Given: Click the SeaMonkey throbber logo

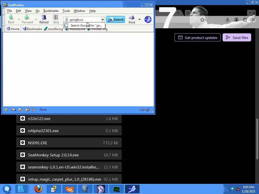Looking at the screenshot, I should [148, 19].
